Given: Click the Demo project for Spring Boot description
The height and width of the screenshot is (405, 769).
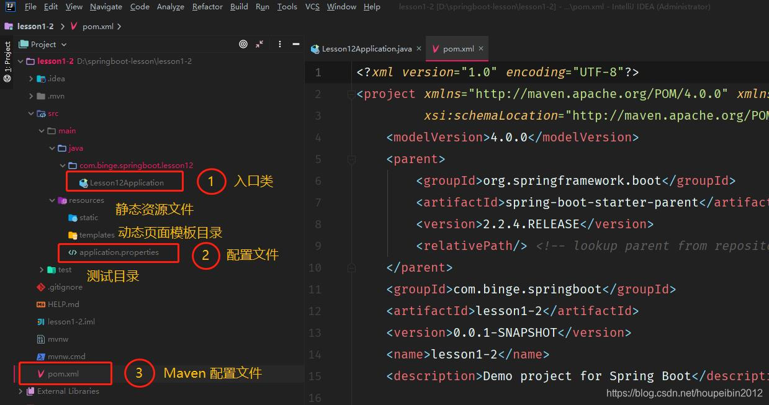Looking at the screenshot, I should coord(587,376).
